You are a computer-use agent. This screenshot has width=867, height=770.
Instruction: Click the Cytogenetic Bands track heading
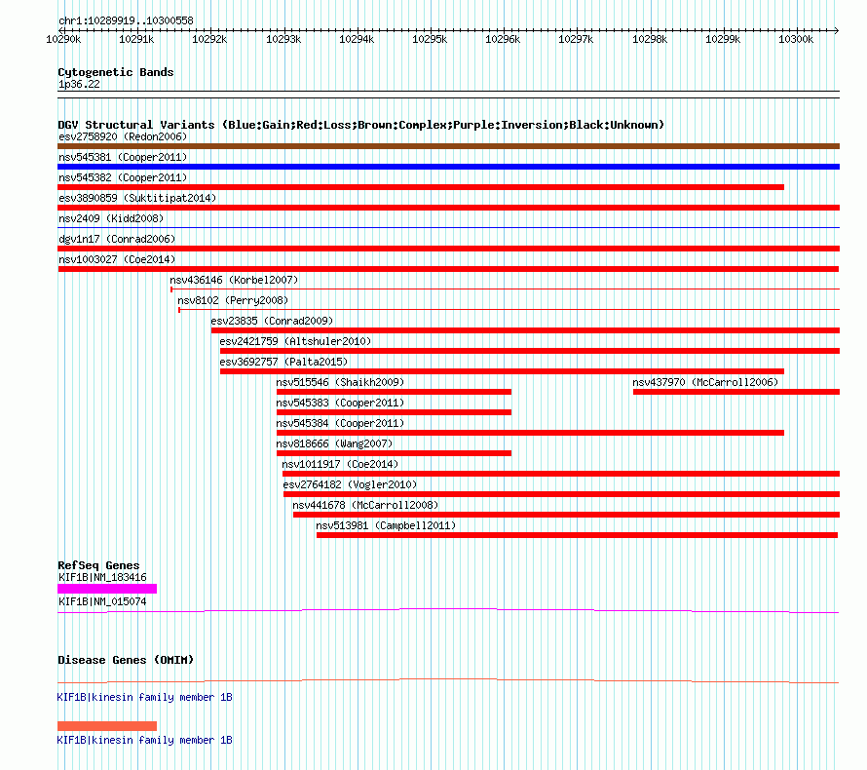[x=116, y=72]
